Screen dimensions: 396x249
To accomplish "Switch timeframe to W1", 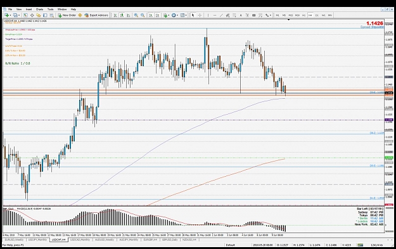I will point(324,15).
